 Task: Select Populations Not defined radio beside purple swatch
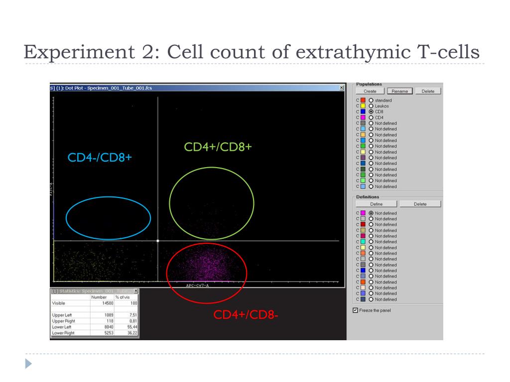pos(371,158)
